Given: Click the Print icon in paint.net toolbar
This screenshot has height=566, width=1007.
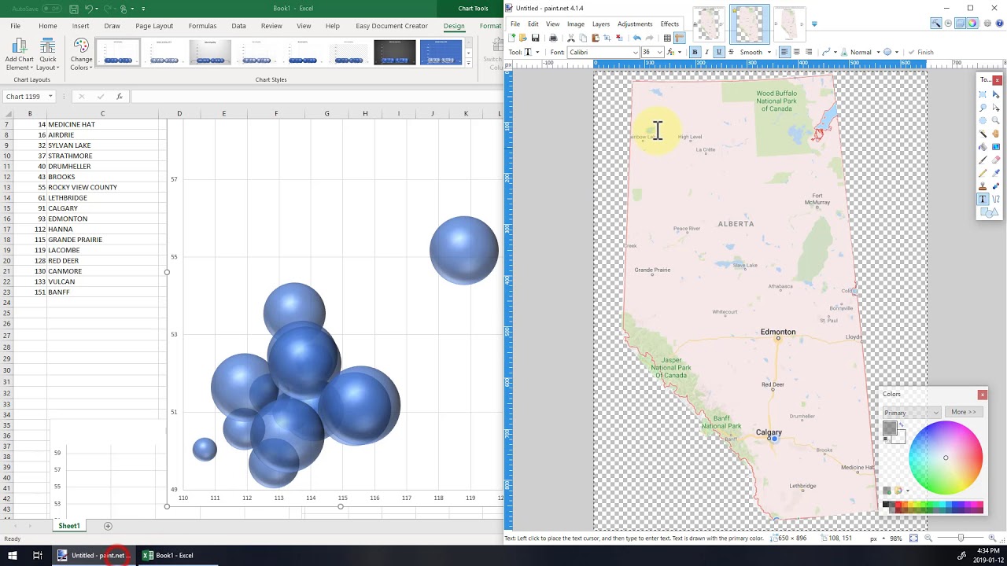Looking at the screenshot, I should point(553,38).
